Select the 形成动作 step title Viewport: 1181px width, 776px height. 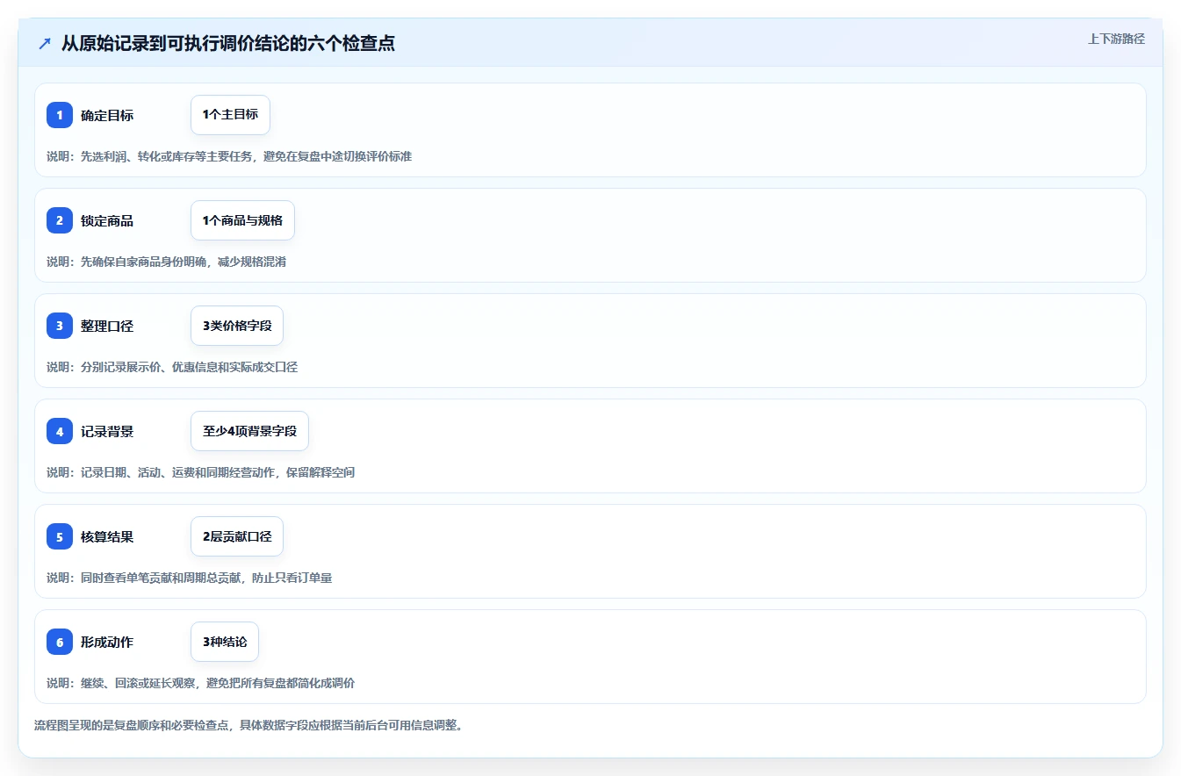click(107, 642)
